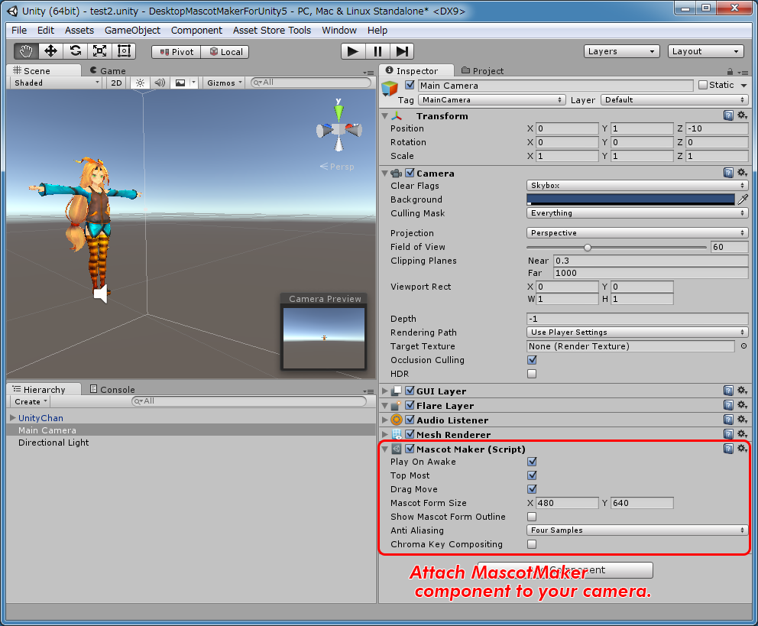Open Audio Listener gear menu
The image size is (758, 626).
pyautogui.click(x=742, y=420)
